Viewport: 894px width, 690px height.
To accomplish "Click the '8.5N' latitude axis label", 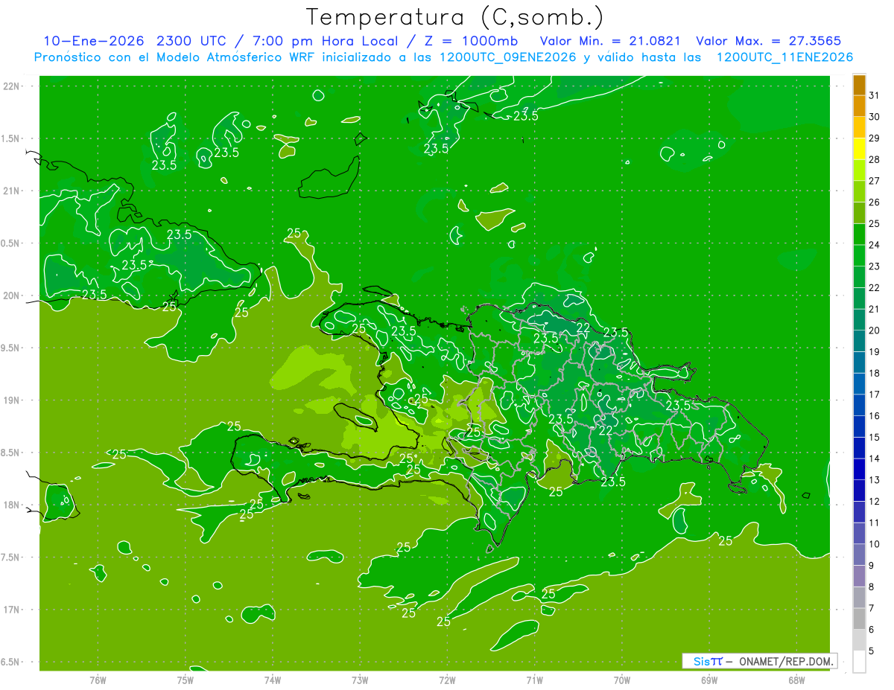I will pos(11,453).
